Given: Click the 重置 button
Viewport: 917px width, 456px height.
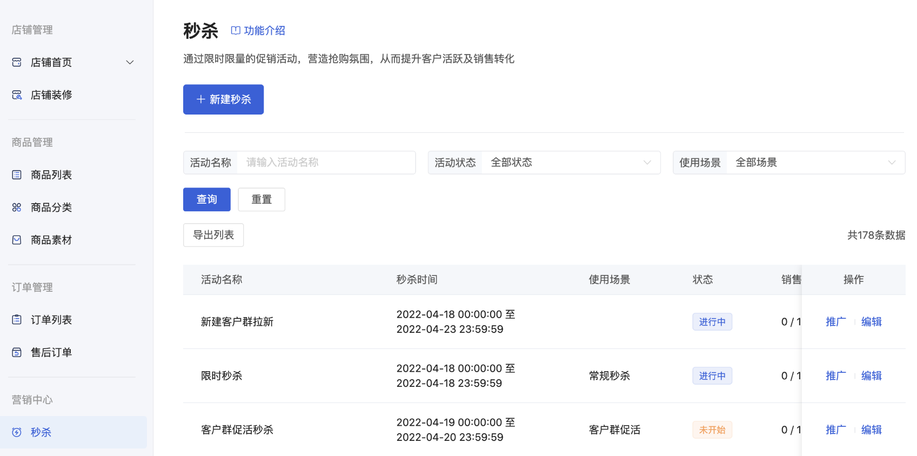Looking at the screenshot, I should point(262,199).
